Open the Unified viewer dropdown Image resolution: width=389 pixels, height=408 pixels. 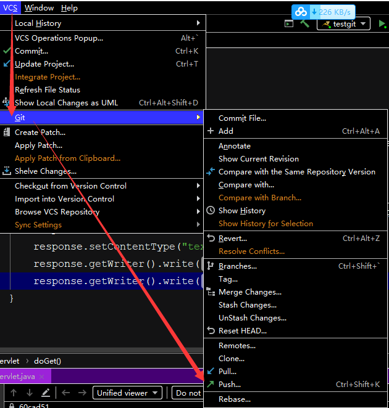[127, 393]
